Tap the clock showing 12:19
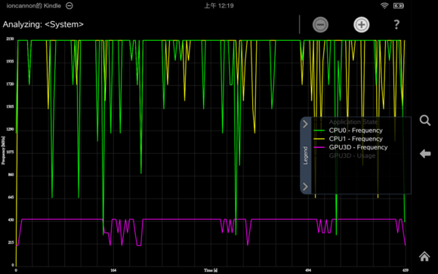 [219, 5]
